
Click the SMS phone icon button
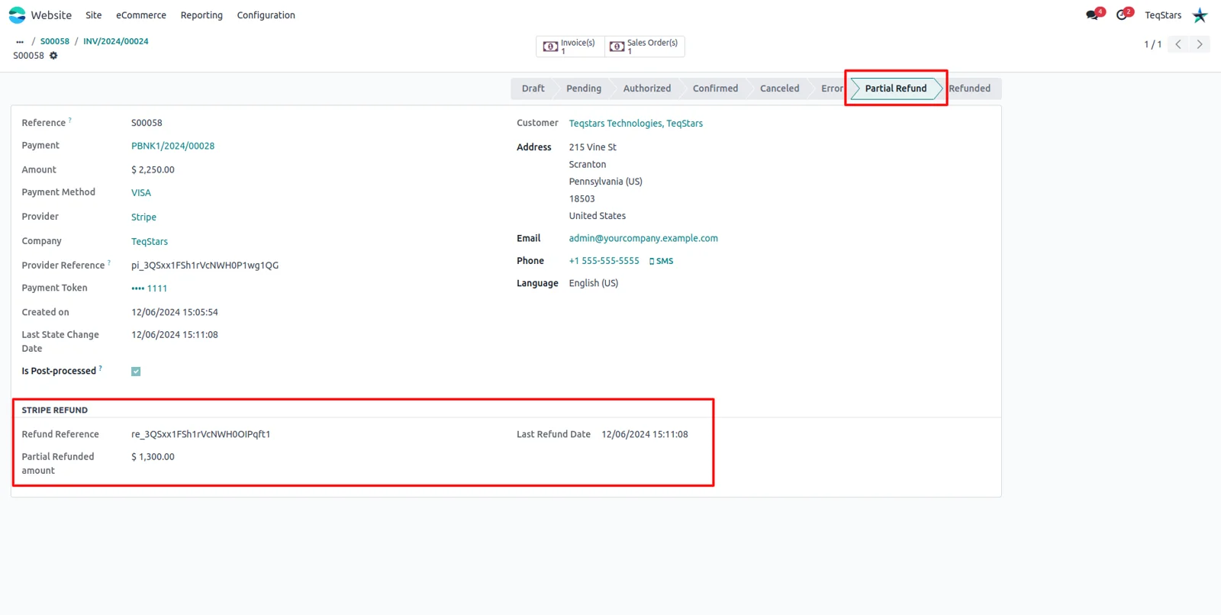coord(661,261)
